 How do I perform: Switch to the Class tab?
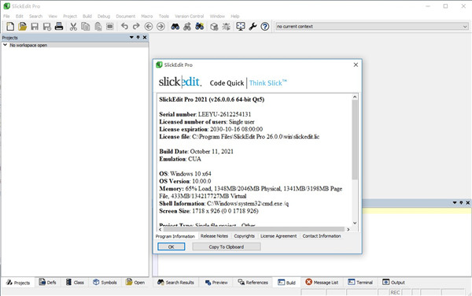coord(75,283)
